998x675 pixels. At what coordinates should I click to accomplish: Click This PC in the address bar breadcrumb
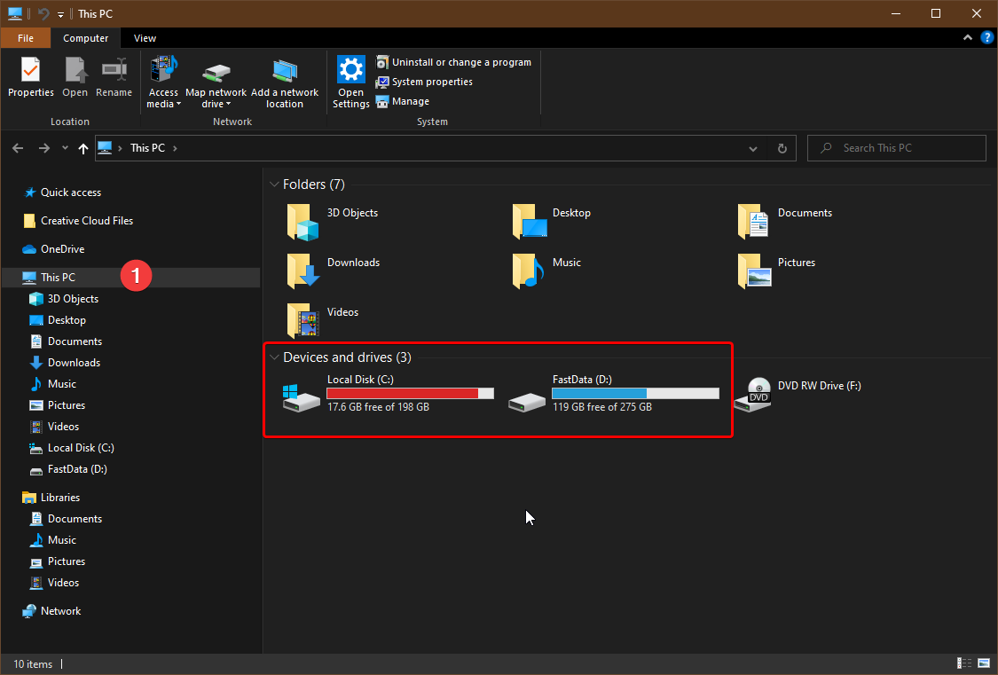pos(147,148)
